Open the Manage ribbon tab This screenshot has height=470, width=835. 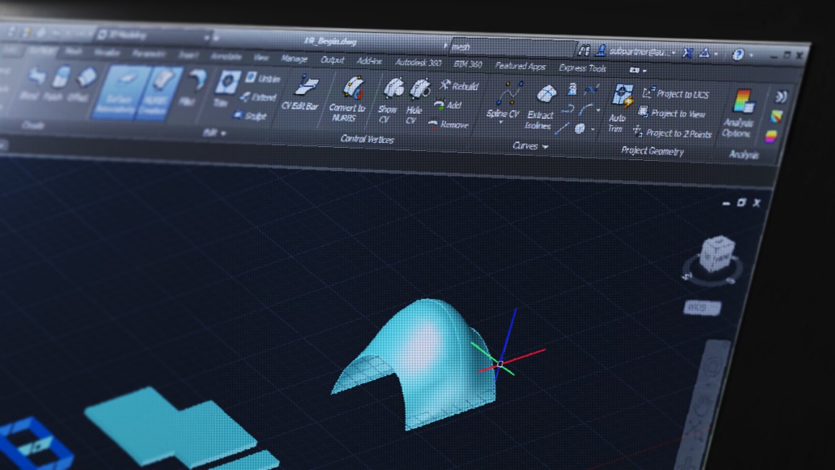[x=294, y=59]
